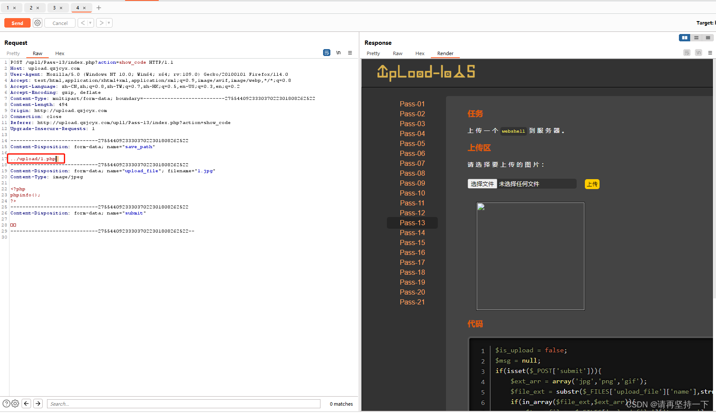Open Pass-01 in rendered sidebar
The image size is (716, 413).
click(x=412, y=104)
